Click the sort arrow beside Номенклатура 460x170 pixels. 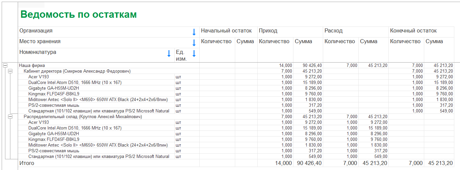pos(169,54)
